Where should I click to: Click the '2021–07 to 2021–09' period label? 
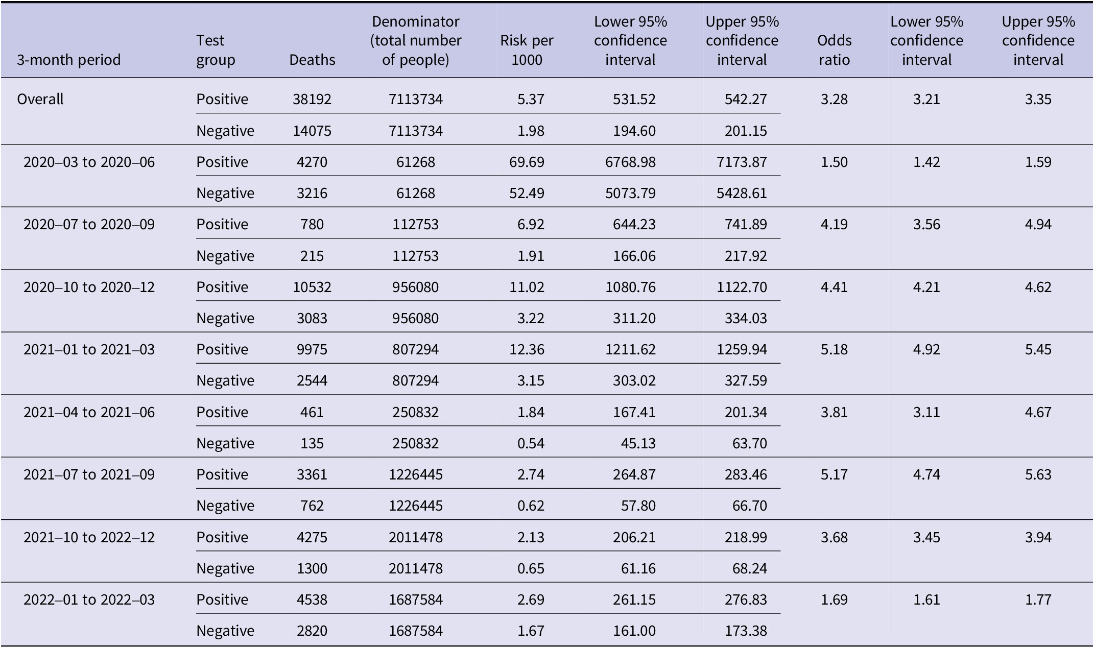tap(89, 474)
